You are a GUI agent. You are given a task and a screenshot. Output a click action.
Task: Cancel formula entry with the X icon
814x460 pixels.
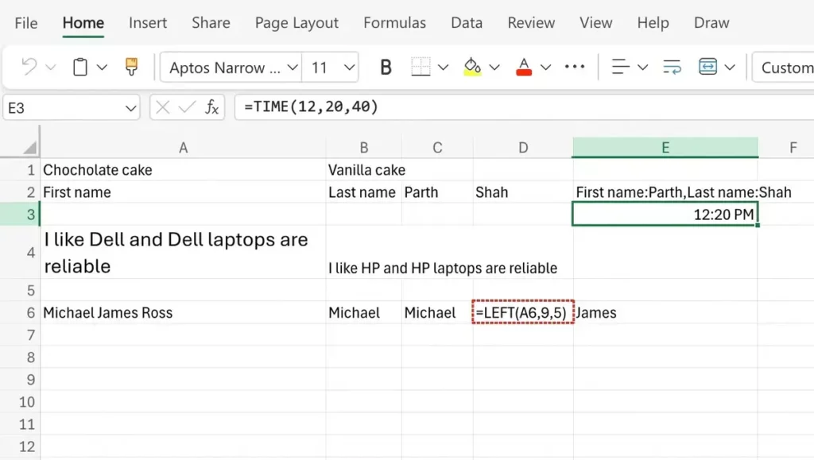[162, 107]
